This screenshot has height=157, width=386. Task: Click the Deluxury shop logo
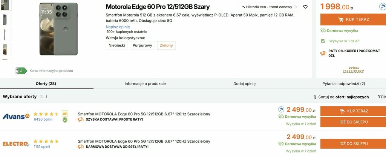(353, 70)
